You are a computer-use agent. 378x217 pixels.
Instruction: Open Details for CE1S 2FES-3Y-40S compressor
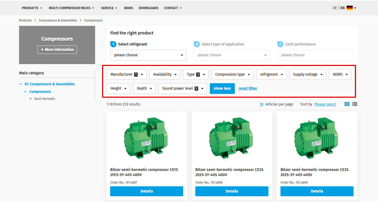(146, 191)
